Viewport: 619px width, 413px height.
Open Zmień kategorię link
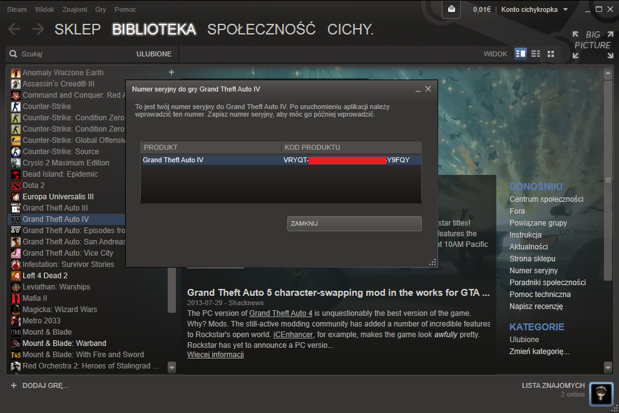(540, 352)
